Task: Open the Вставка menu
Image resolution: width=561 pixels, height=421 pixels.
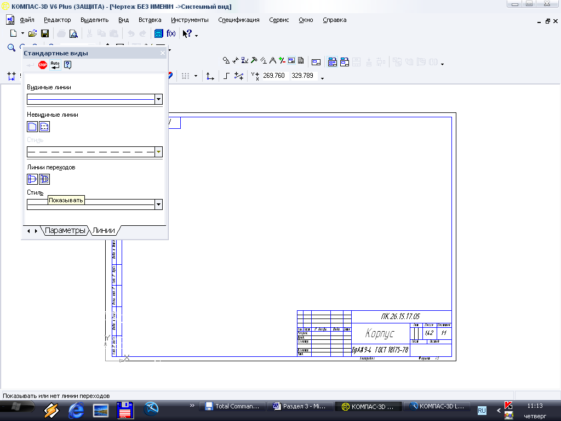Action: coord(150,20)
